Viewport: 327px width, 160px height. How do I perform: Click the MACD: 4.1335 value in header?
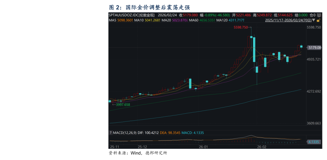click(193, 133)
